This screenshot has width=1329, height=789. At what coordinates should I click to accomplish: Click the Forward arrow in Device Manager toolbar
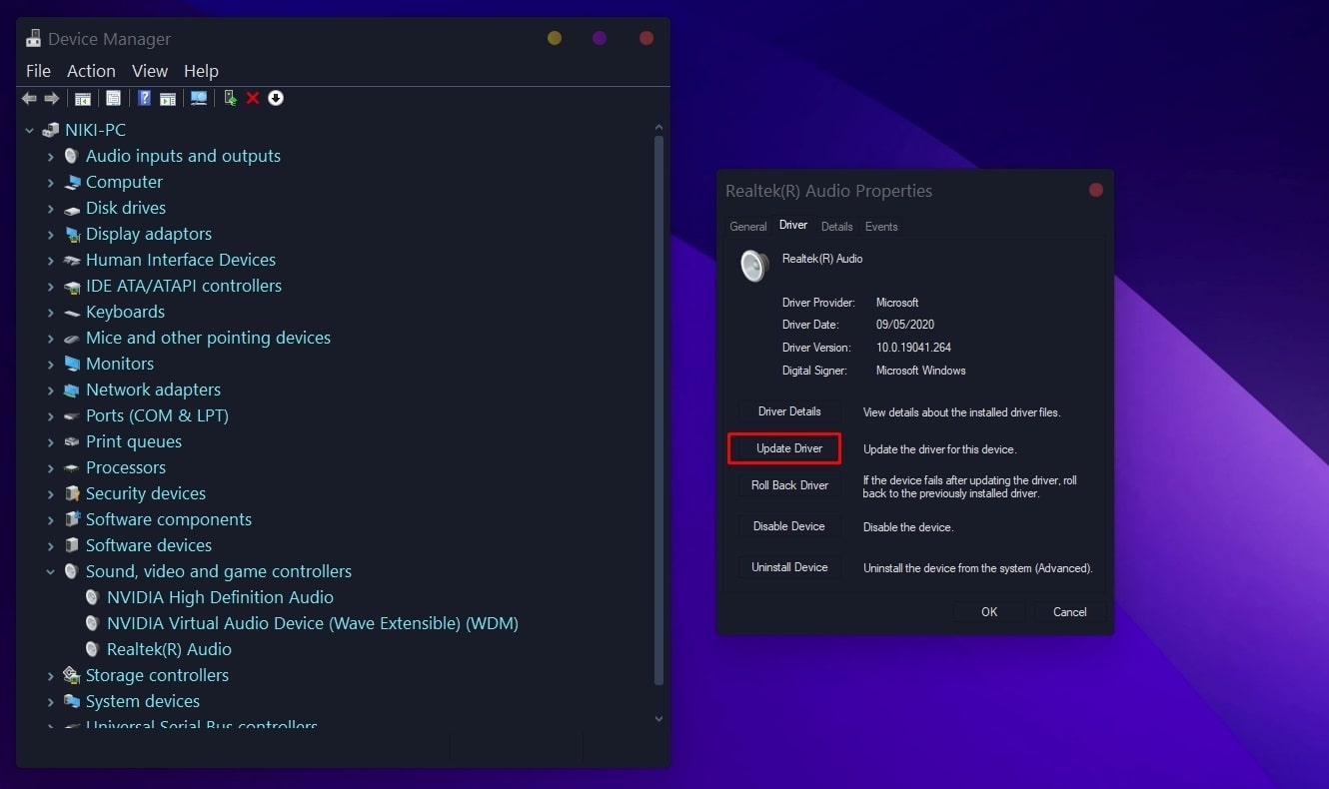[51, 98]
